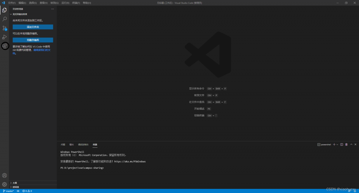
Task: Open the 转到(G) menu
Action: 54,3
